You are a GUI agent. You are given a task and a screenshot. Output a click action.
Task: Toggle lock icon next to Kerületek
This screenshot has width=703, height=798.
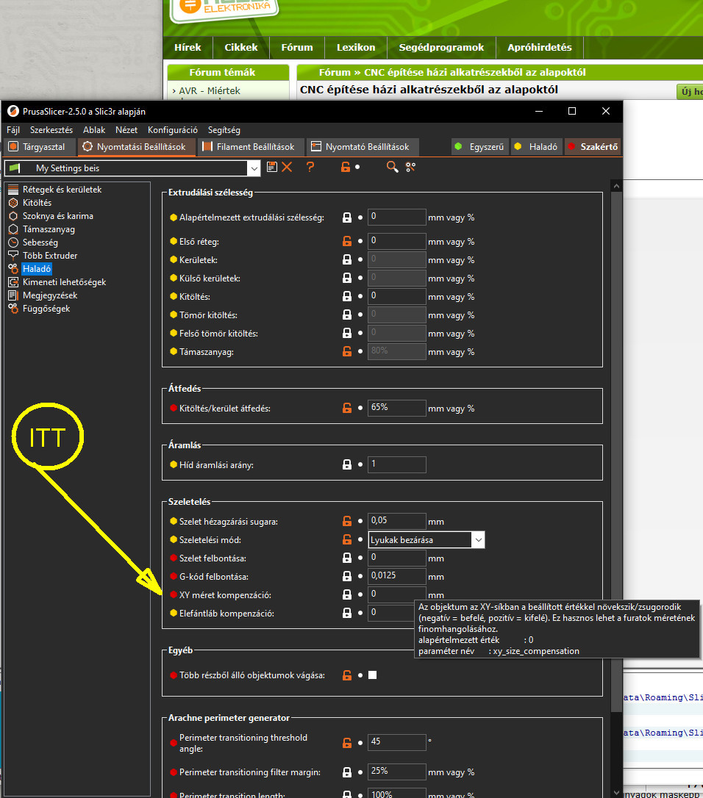tap(347, 259)
